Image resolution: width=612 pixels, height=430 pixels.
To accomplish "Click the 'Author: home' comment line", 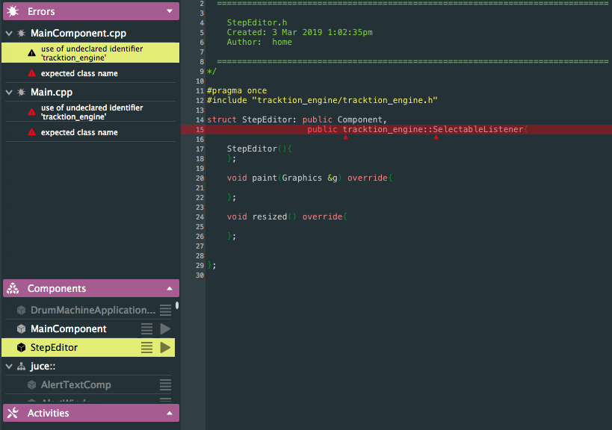I will coord(259,42).
